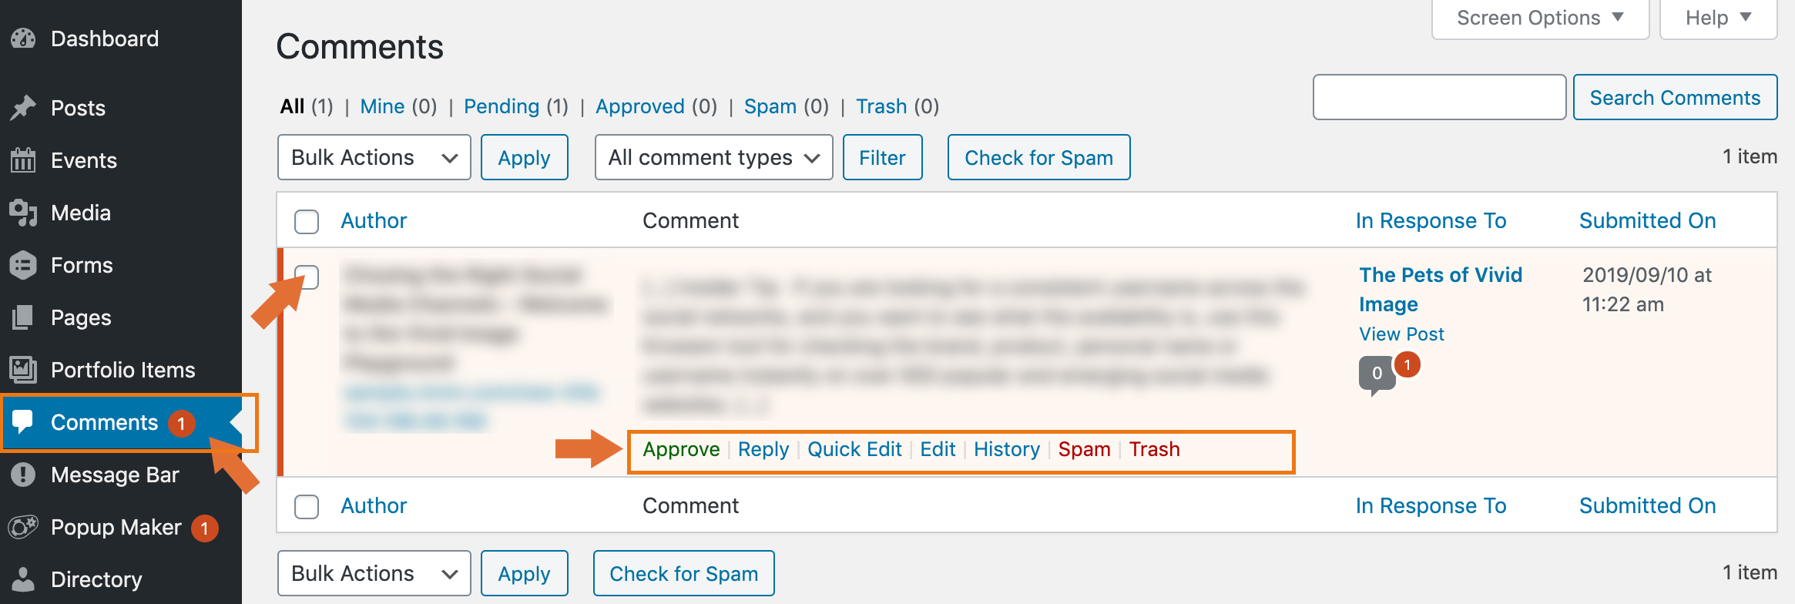Screen dimensions: 1795x604
Task: Open the Media library icon
Action: point(23,213)
